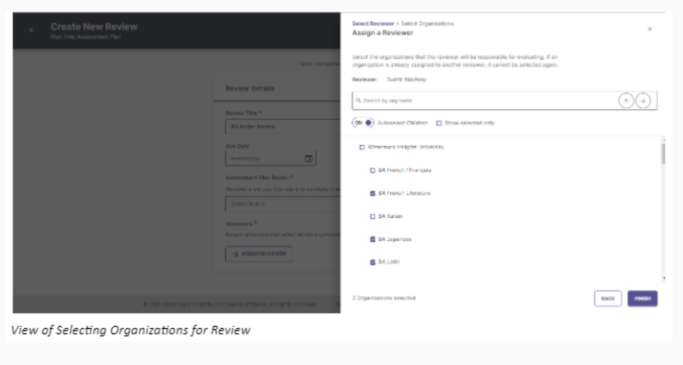Focus the Search by org name field

(x=505, y=100)
